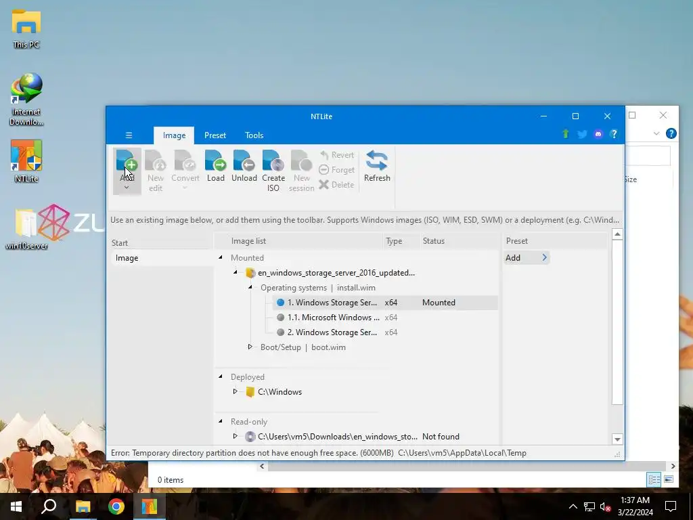Click the Forget action
693x520 pixels.
337,170
